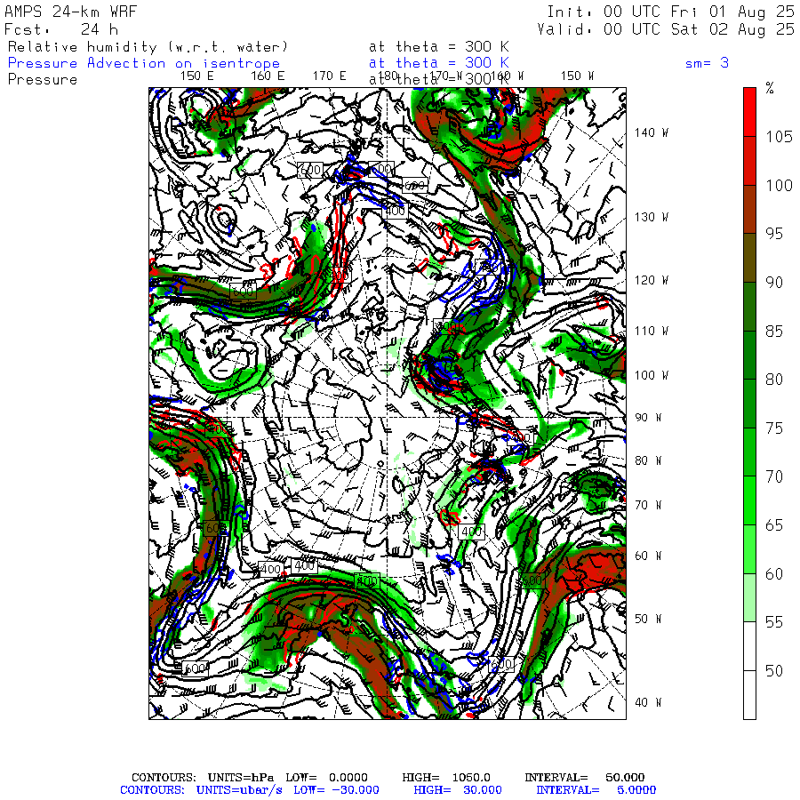Click the black 'Pressure' field label
Screen dimensions: 800x800
[x=43, y=80]
